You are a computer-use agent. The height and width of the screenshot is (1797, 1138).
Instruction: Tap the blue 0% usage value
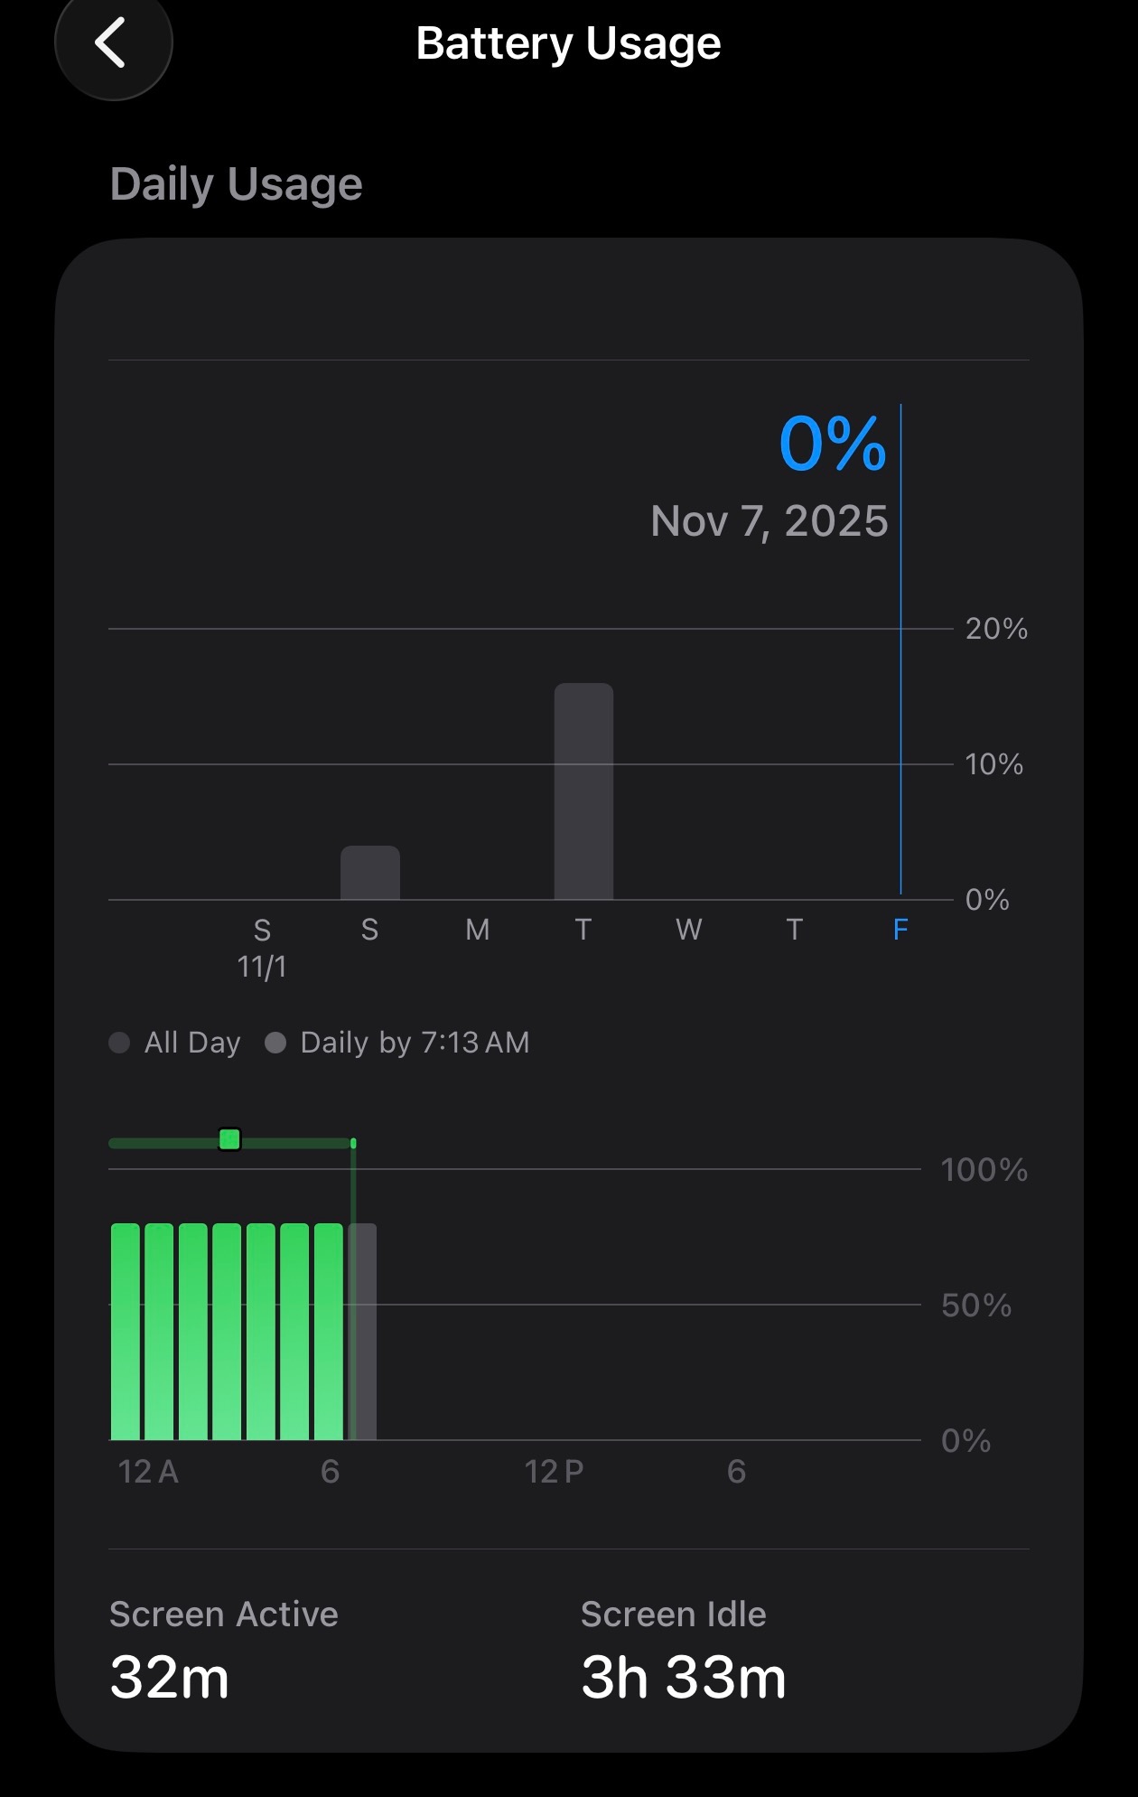tap(832, 444)
